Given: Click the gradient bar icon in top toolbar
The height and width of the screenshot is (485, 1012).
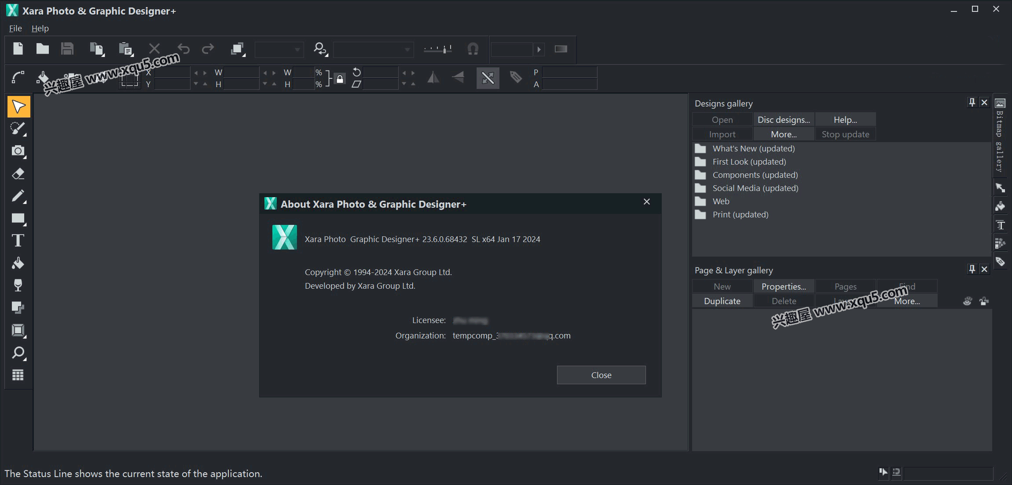Looking at the screenshot, I should click(x=561, y=49).
